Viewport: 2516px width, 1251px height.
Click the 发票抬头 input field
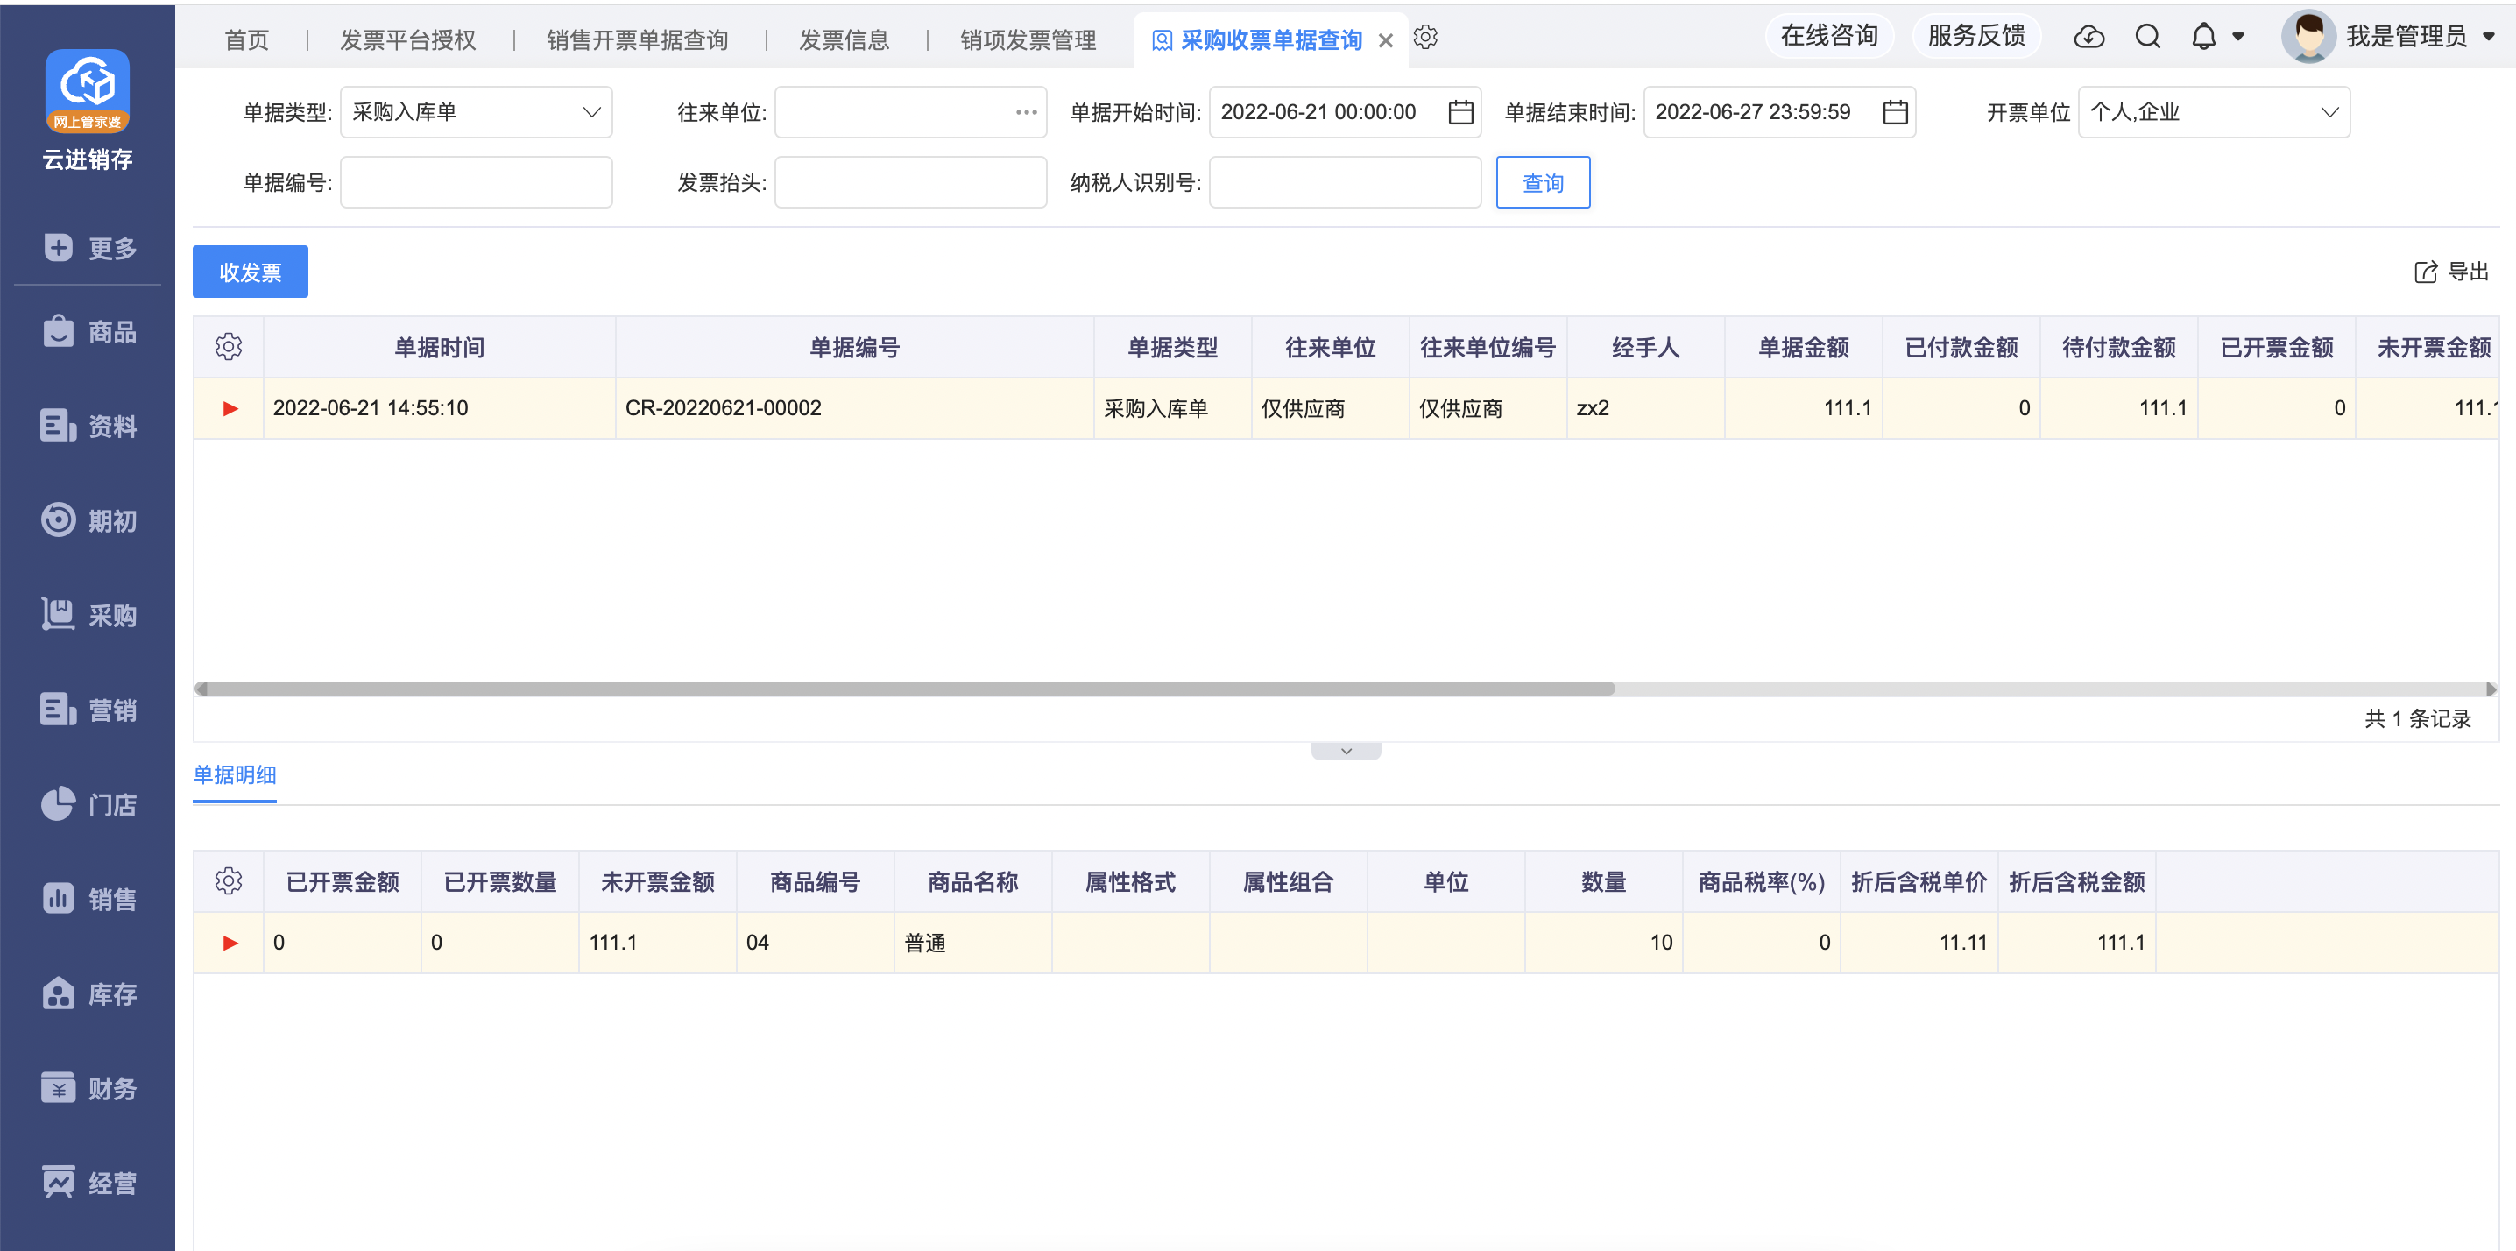point(910,182)
